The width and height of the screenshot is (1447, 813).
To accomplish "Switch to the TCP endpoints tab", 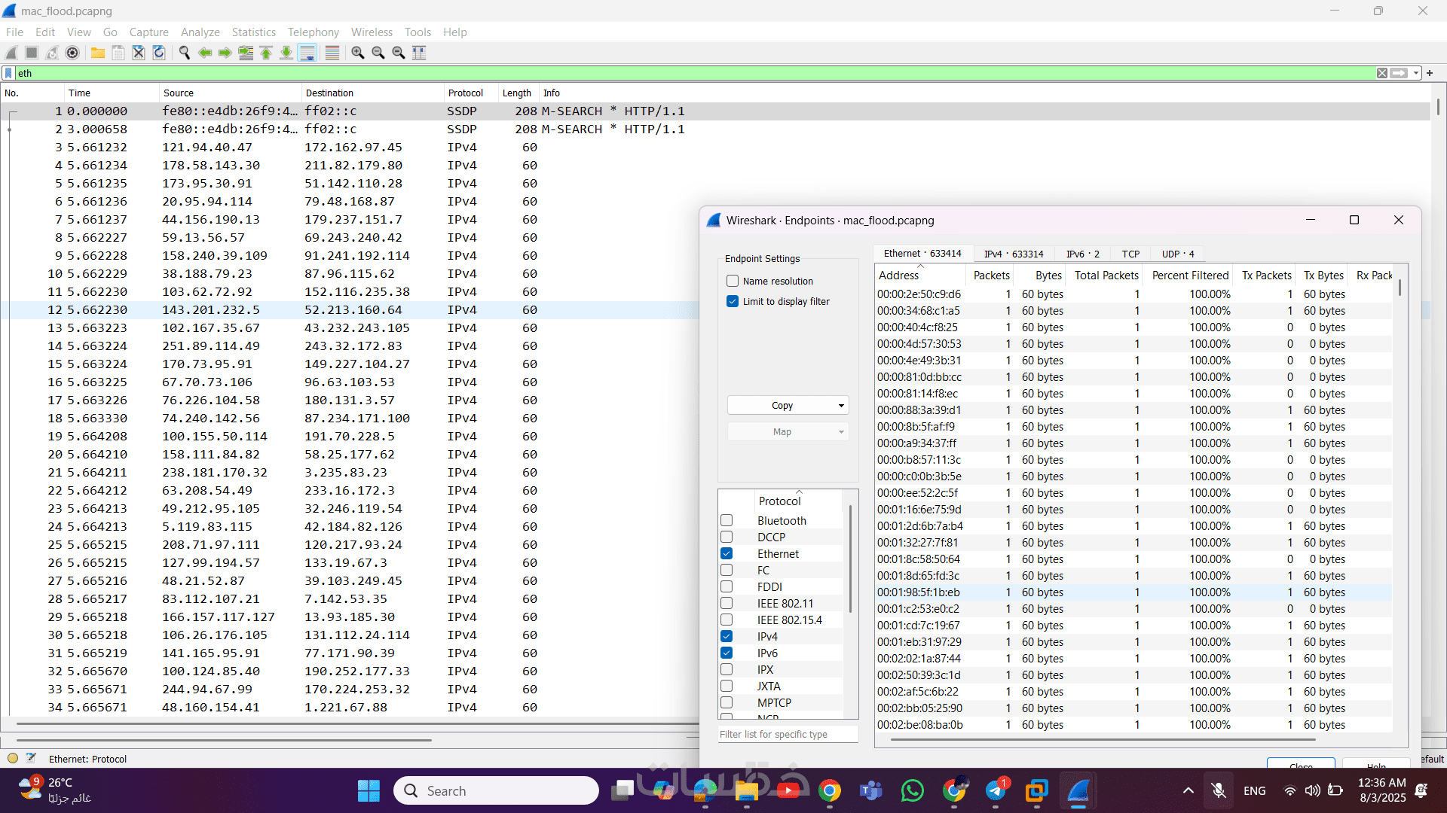I will (1130, 254).
